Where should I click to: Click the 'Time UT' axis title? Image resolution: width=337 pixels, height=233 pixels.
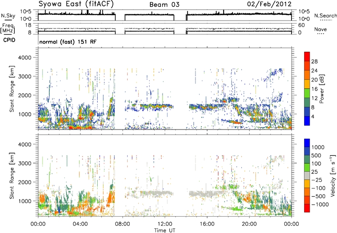[165, 230]
